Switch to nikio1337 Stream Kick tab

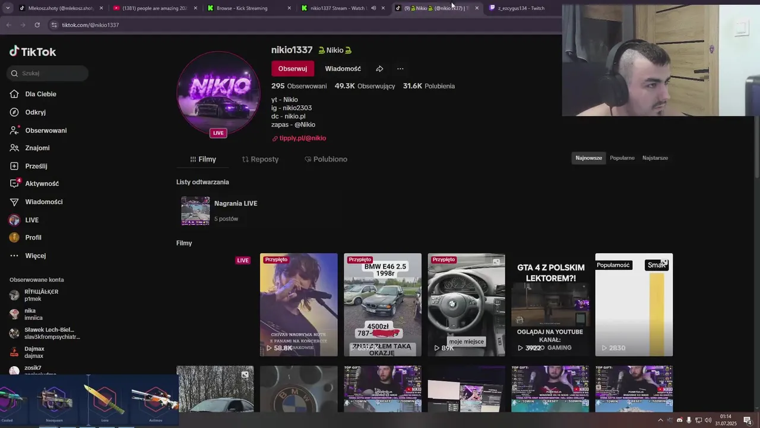337,8
